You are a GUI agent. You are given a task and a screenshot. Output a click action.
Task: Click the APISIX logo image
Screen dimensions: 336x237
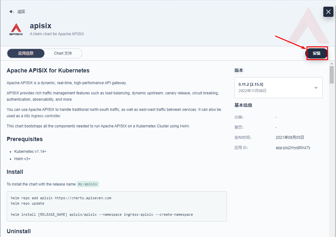click(x=16, y=29)
